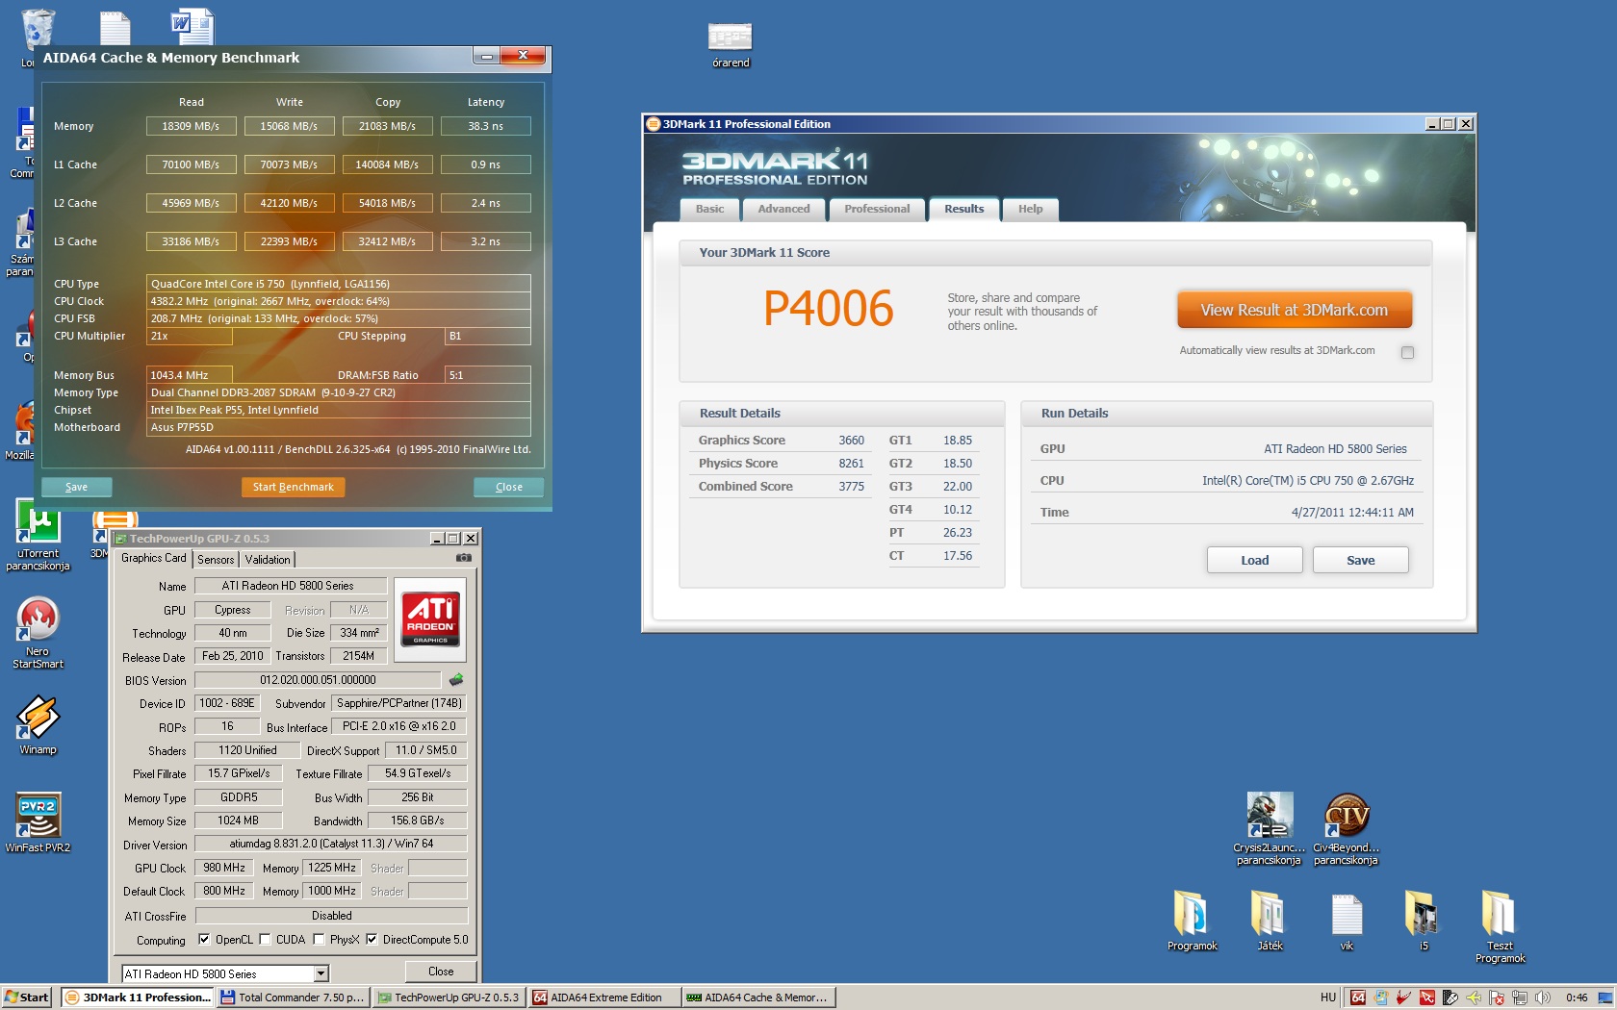
Task: Click Save button in AIDA64 benchmark window
Action: click(x=76, y=487)
